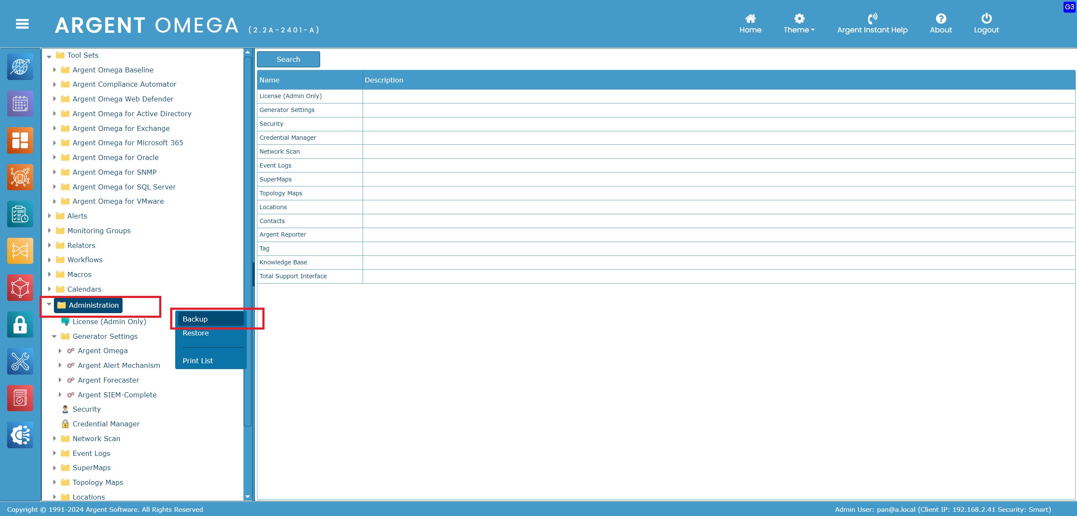Open the hamburger menu icon

coord(22,24)
